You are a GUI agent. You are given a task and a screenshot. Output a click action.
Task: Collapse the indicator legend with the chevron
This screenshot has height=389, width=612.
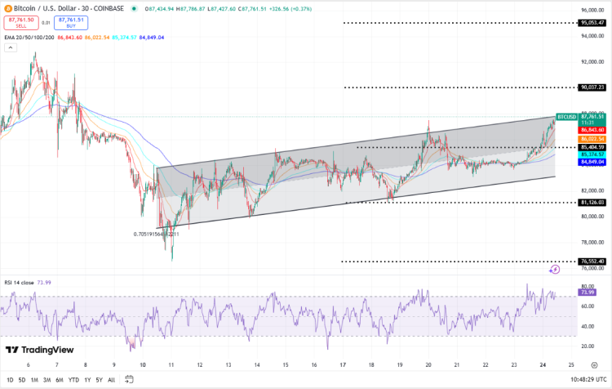[11, 48]
